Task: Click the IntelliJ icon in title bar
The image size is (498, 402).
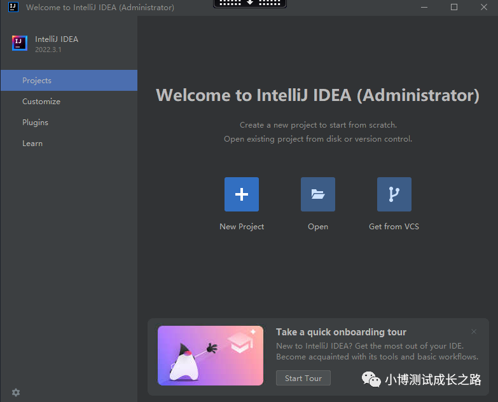Action: (13, 6)
